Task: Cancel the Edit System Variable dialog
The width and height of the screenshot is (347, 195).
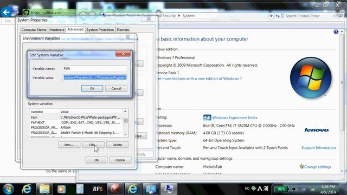Action: (116, 88)
